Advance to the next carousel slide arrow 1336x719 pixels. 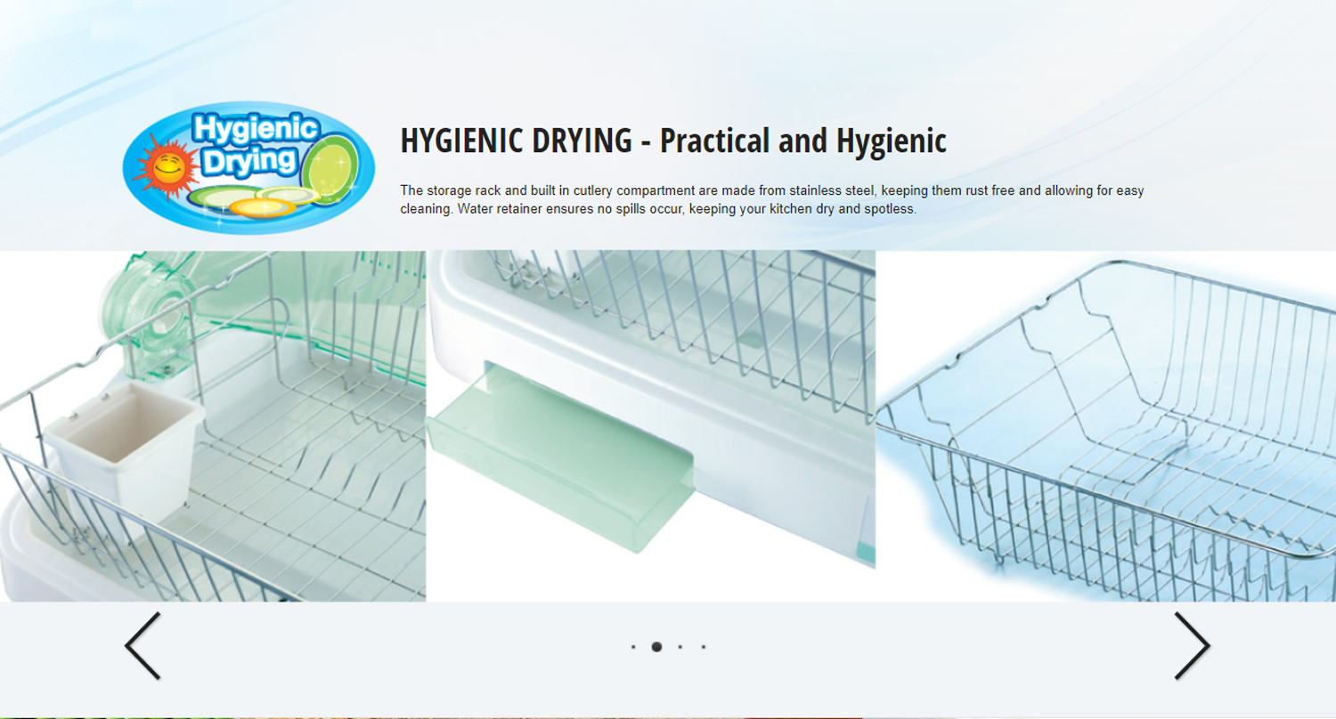point(1193,646)
